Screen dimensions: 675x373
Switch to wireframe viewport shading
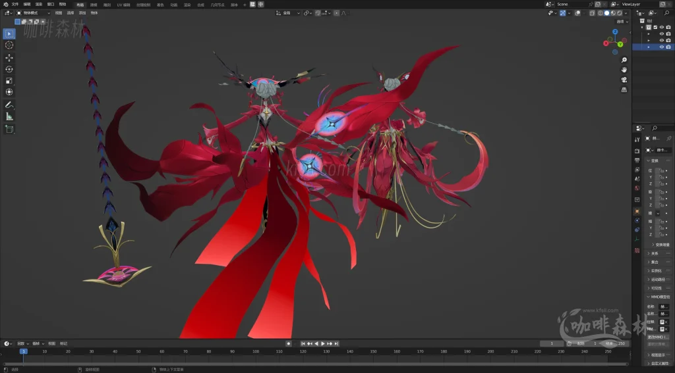click(601, 13)
